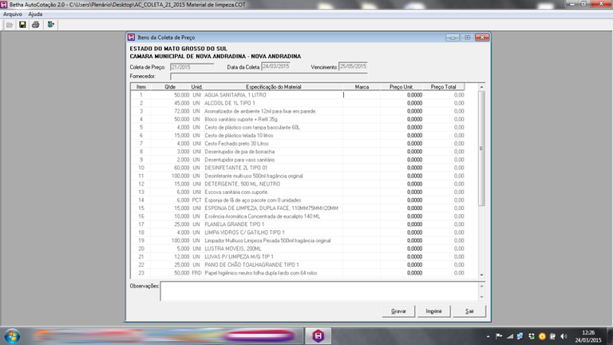Click the Itens da Coleta window icon

132,37
